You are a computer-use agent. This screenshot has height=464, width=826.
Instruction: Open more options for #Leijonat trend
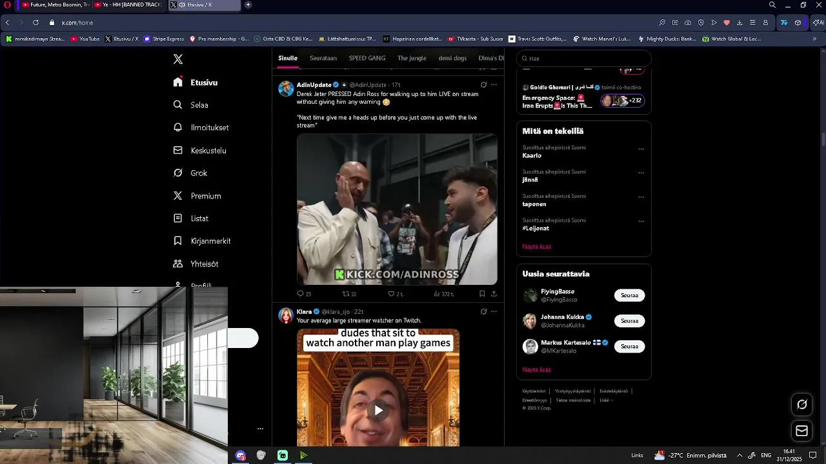(641, 221)
